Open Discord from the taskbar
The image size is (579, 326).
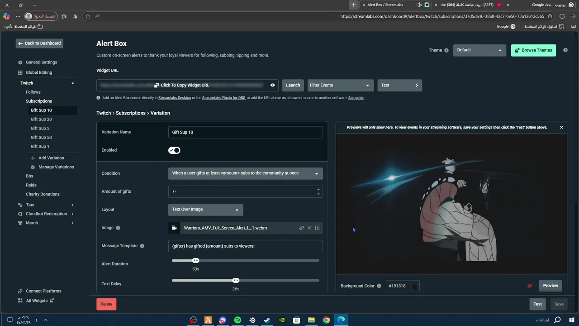coord(223,320)
